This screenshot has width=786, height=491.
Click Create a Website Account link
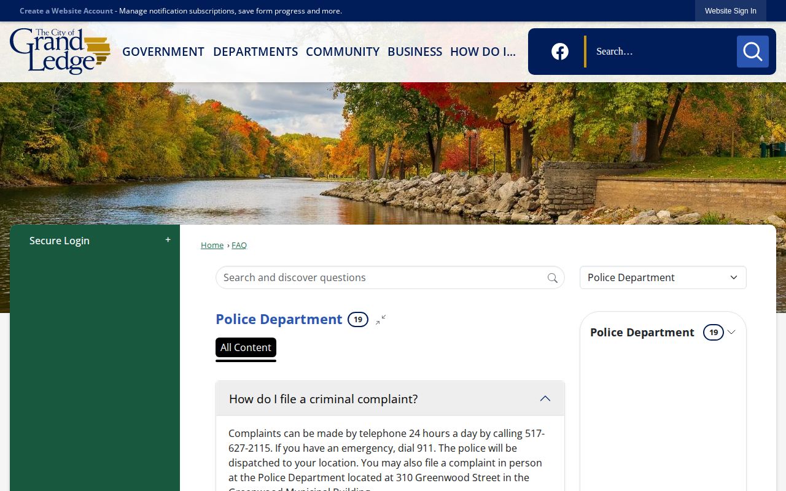pyautogui.click(x=66, y=11)
